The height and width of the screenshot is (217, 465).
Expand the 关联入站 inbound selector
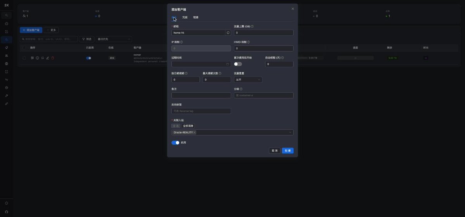coord(233,132)
